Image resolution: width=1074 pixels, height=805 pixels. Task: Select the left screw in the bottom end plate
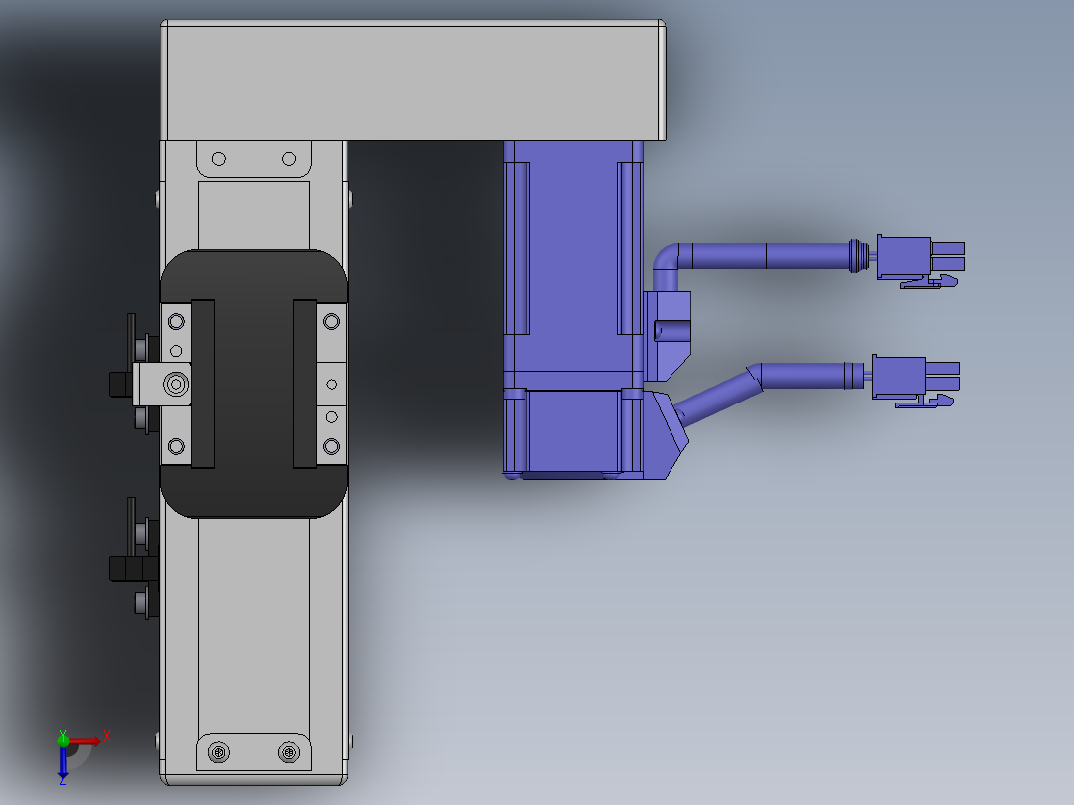[219, 753]
